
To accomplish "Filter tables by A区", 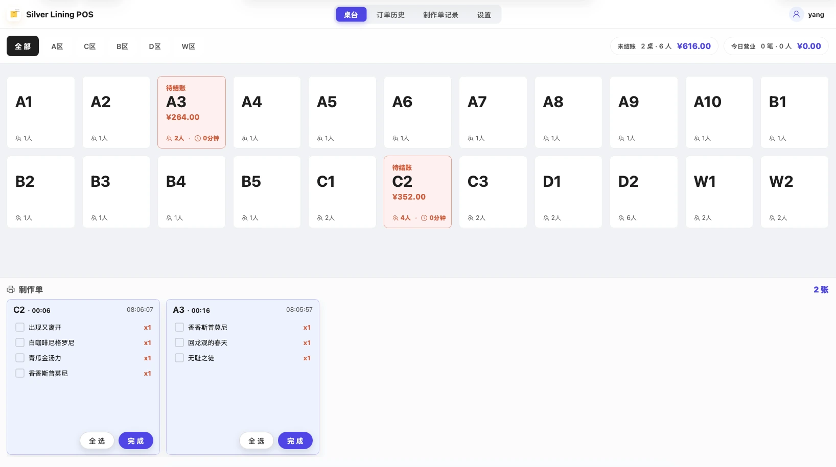I will coord(57,46).
